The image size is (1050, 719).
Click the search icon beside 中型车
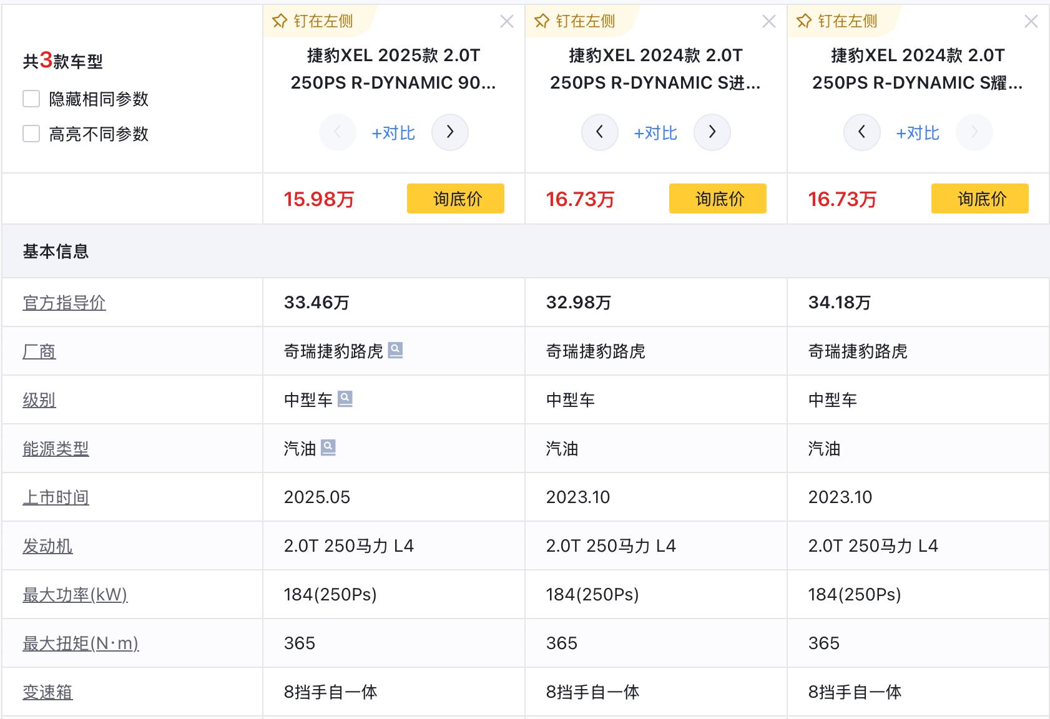click(345, 399)
